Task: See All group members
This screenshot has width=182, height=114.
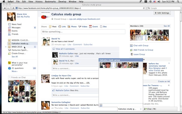Action: pos(167,26)
